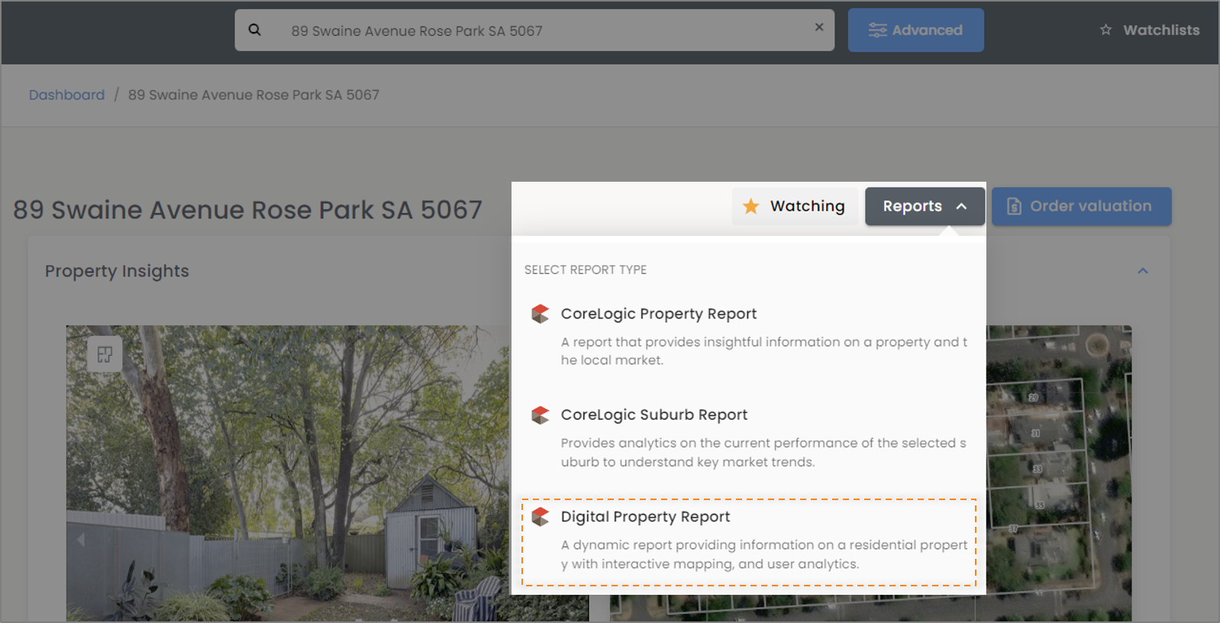The height and width of the screenshot is (623, 1220).
Task: Open Advanced search filters
Action: [x=915, y=31]
